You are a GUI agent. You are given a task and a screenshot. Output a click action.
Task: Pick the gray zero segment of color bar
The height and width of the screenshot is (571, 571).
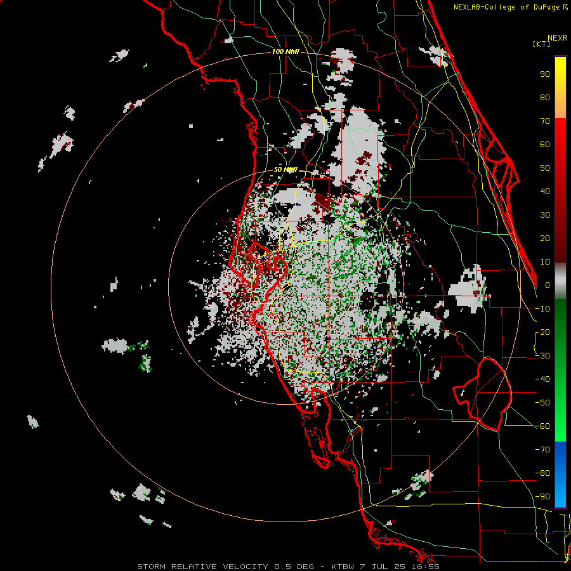point(560,281)
